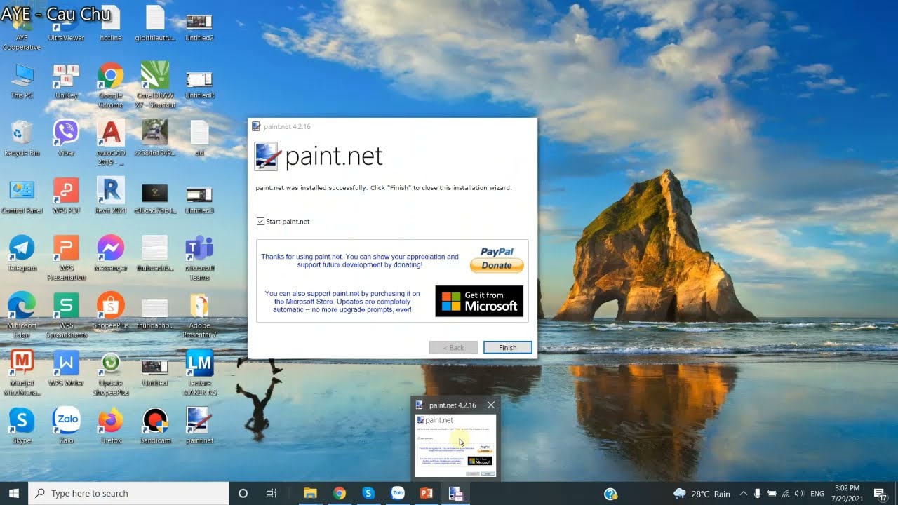Viewport: 898px width, 505px height.
Task: Select the Lecture MAKER NS desktop icon
Action: point(199,372)
